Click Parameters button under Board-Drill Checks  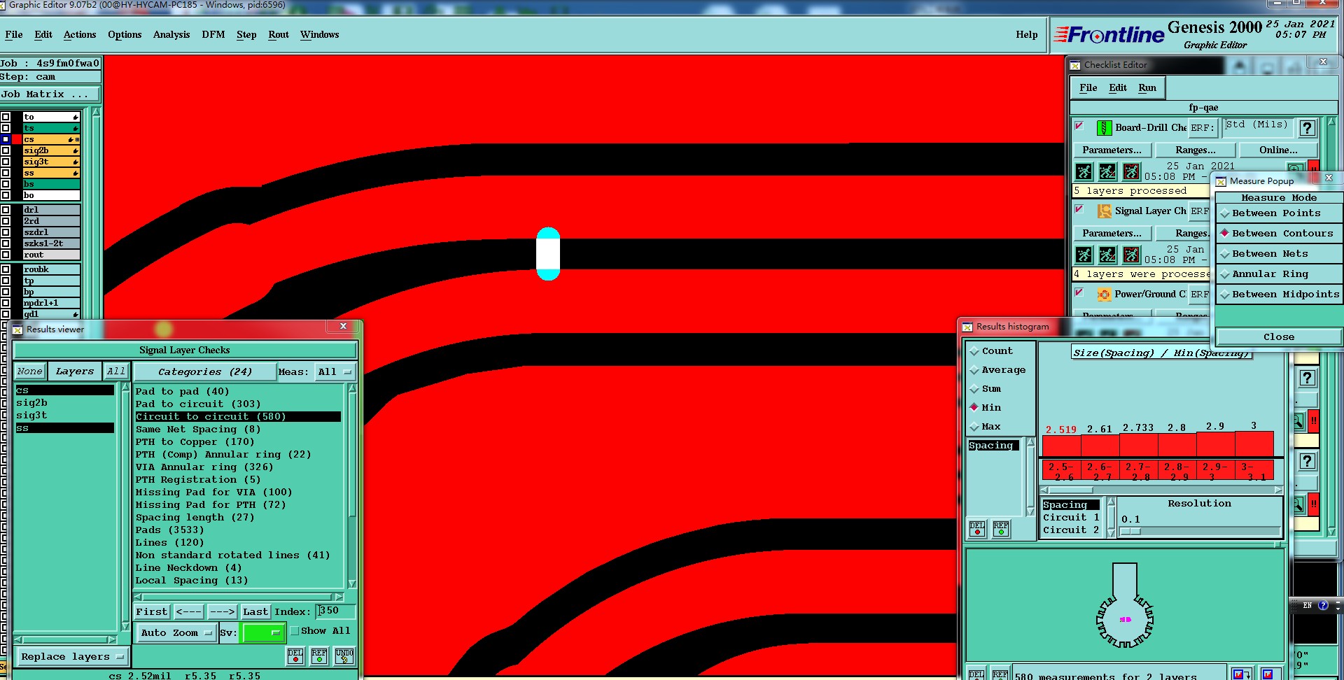click(1112, 150)
